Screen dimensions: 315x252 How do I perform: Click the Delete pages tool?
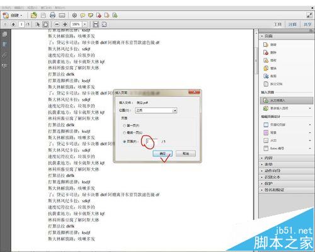pos(270,52)
